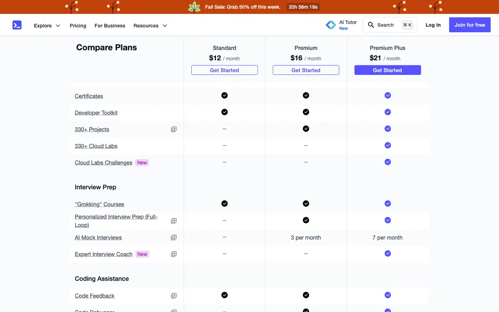Click the "Grokking" Courses label

(x=99, y=204)
